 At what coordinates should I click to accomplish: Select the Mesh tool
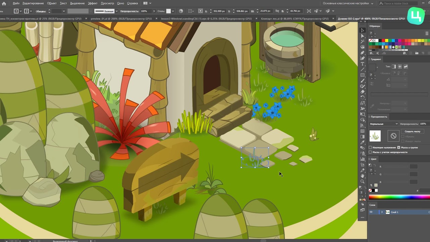pos(362,131)
